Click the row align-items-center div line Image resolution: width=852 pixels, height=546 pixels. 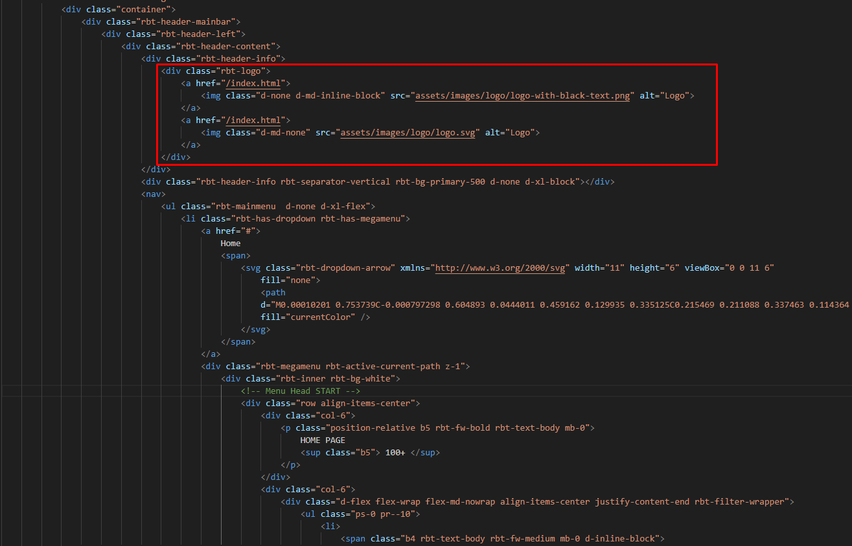tap(330, 403)
